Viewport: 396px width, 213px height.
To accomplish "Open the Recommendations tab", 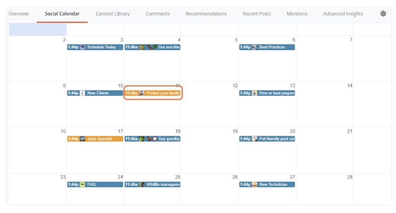I will point(206,14).
